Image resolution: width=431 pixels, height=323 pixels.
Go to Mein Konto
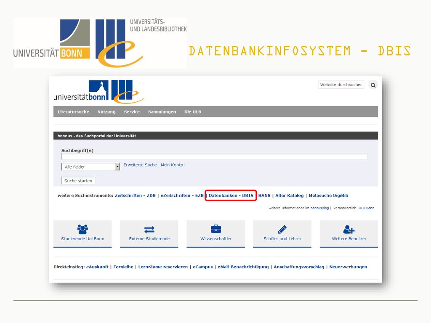(172, 165)
